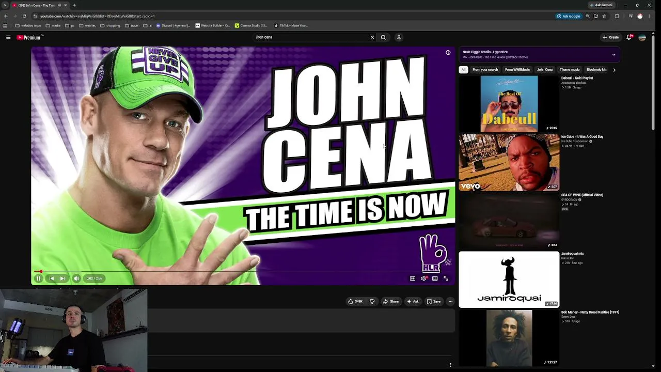Mute the tab via its speaker icon
The width and height of the screenshot is (661, 372).
pos(59,5)
